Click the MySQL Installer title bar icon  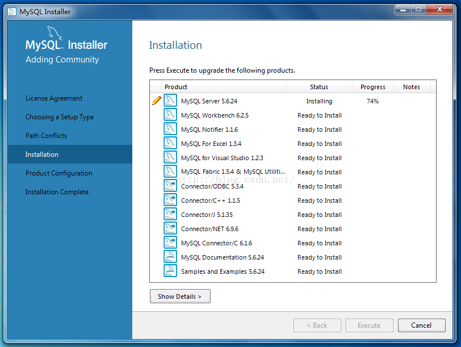tap(12, 11)
